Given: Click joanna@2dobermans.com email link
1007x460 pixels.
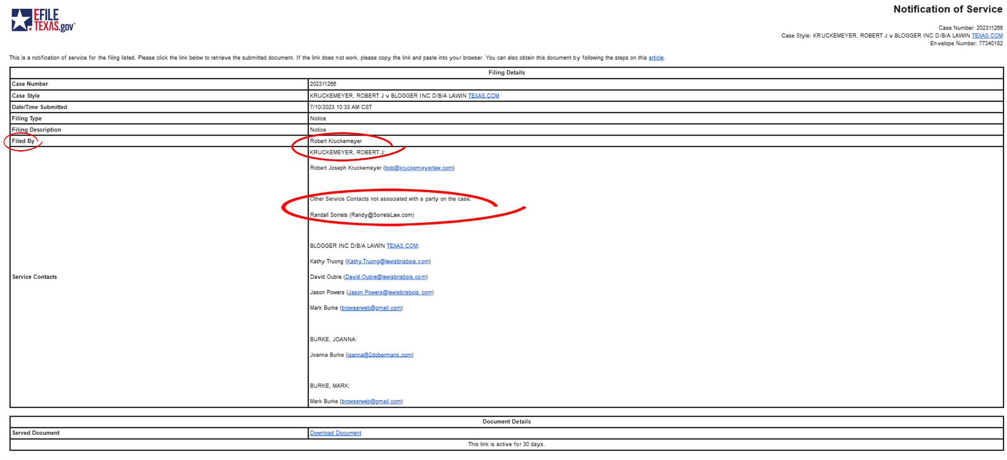Looking at the screenshot, I should coord(379,355).
